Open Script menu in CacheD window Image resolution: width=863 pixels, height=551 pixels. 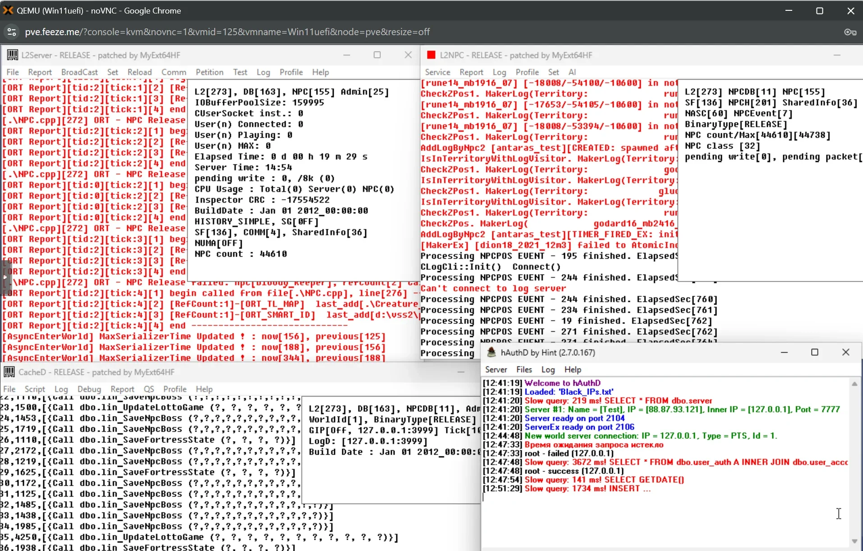(x=35, y=389)
